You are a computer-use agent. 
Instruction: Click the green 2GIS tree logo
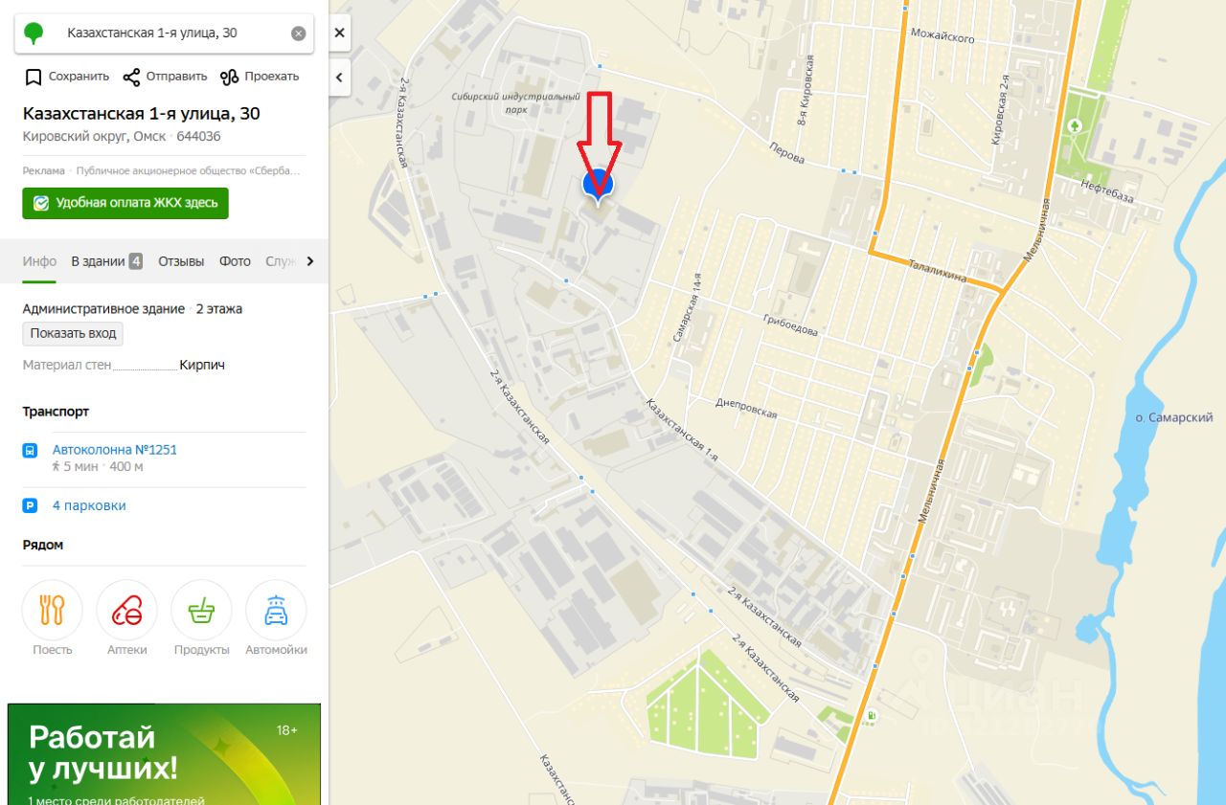click(34, 33)
